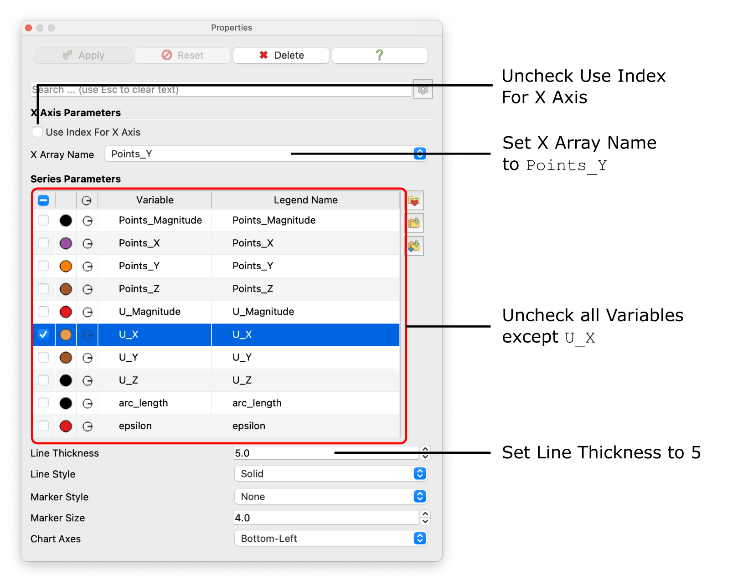Image resolution: width=743 pixels, height=580 pixels.
Task: Click the Legend Name column header
Action: [x=305, y=200]
